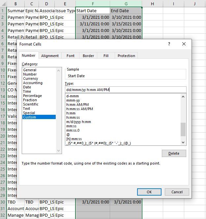The image size is (206, 219).
Task: Click the TBD cell in column B
Action: [x=15, y=202]
